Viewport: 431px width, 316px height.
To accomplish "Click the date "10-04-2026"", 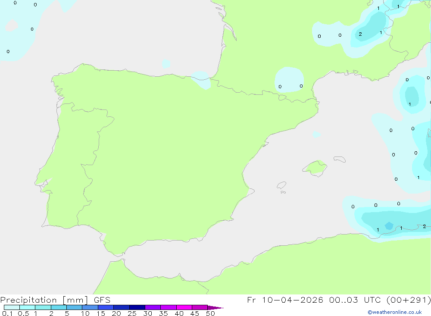I will [293, 300].
